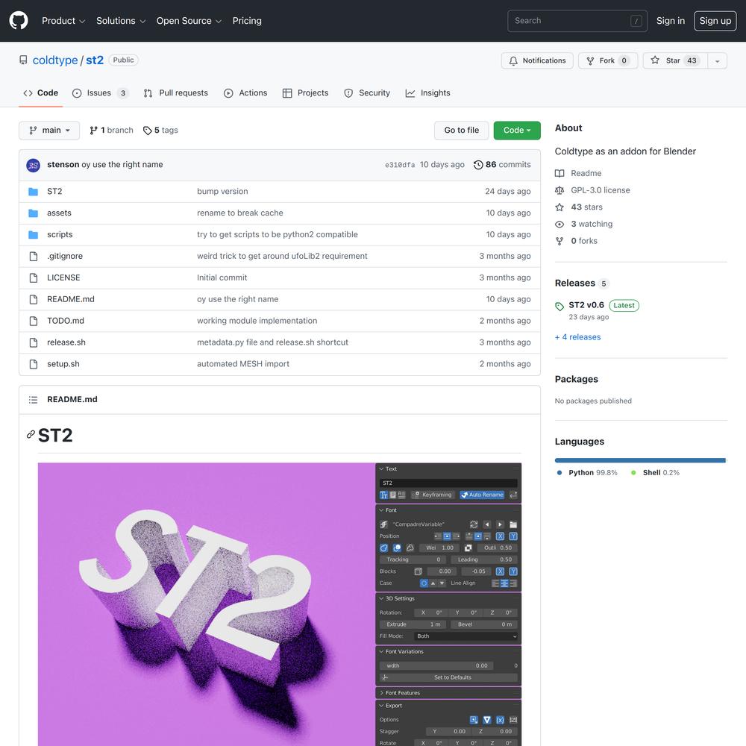Open the star lists dropdown arrow

click(718, 60)
